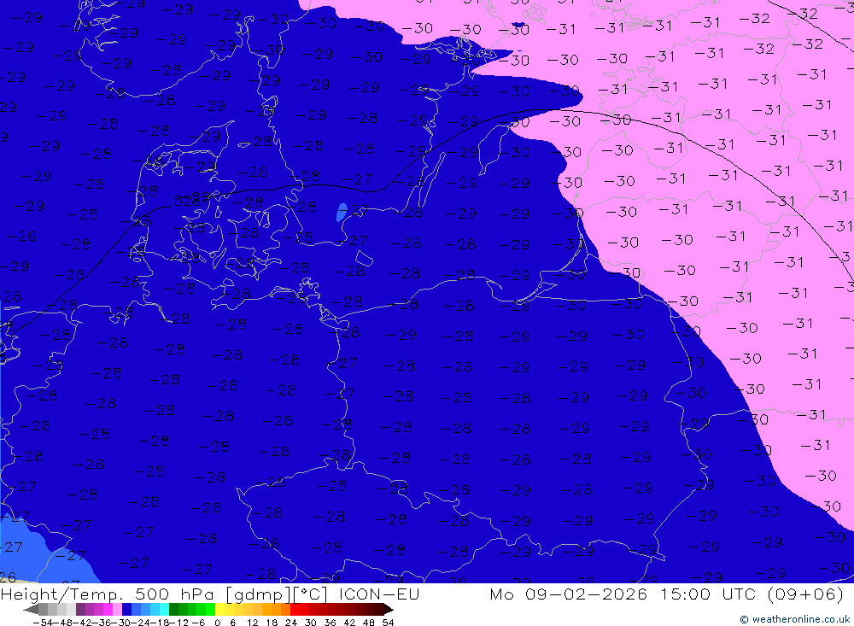Click the dark green legend swatch
Image resolution: width=854 pixels, height=626 pixels.
173,609
